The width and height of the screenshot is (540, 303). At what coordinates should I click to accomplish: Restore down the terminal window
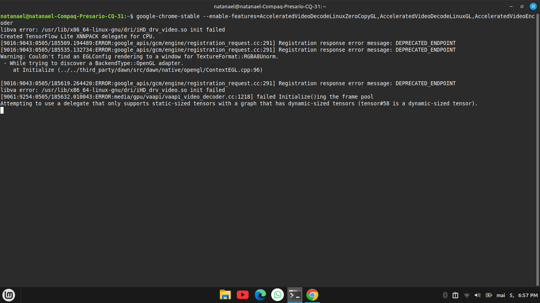coord(522,6)
